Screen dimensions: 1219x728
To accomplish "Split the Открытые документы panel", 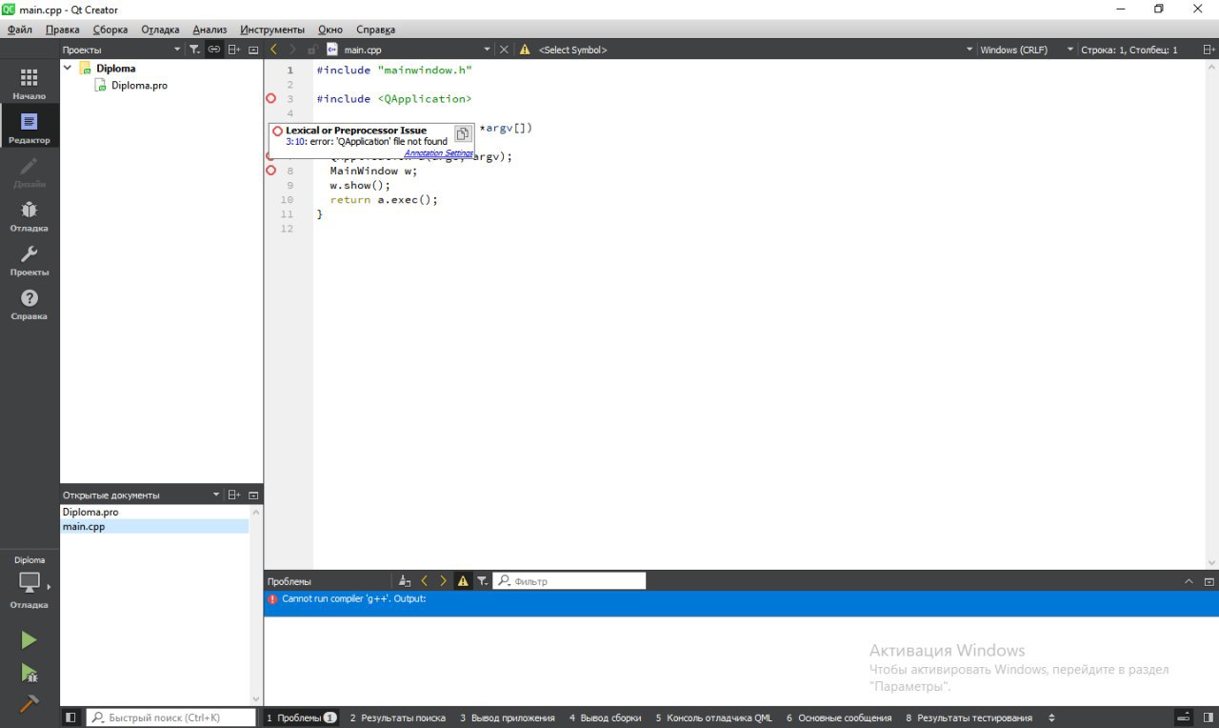I will pyautogui.click(x=234, y=495).
